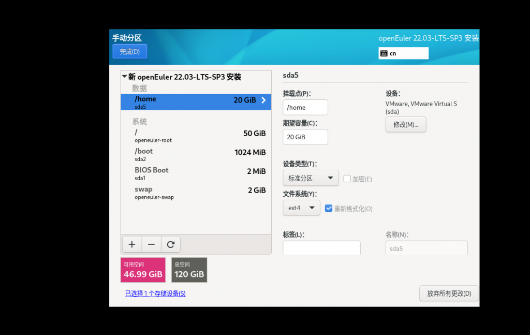
Task: Open the ext4 file system dropdown
Action: (302, 208)
